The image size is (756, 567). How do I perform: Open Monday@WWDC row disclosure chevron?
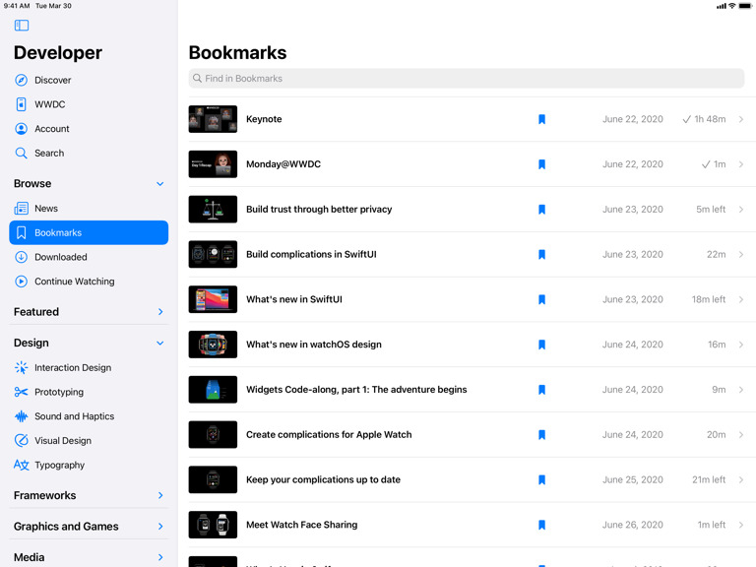[x=741, y=164]
